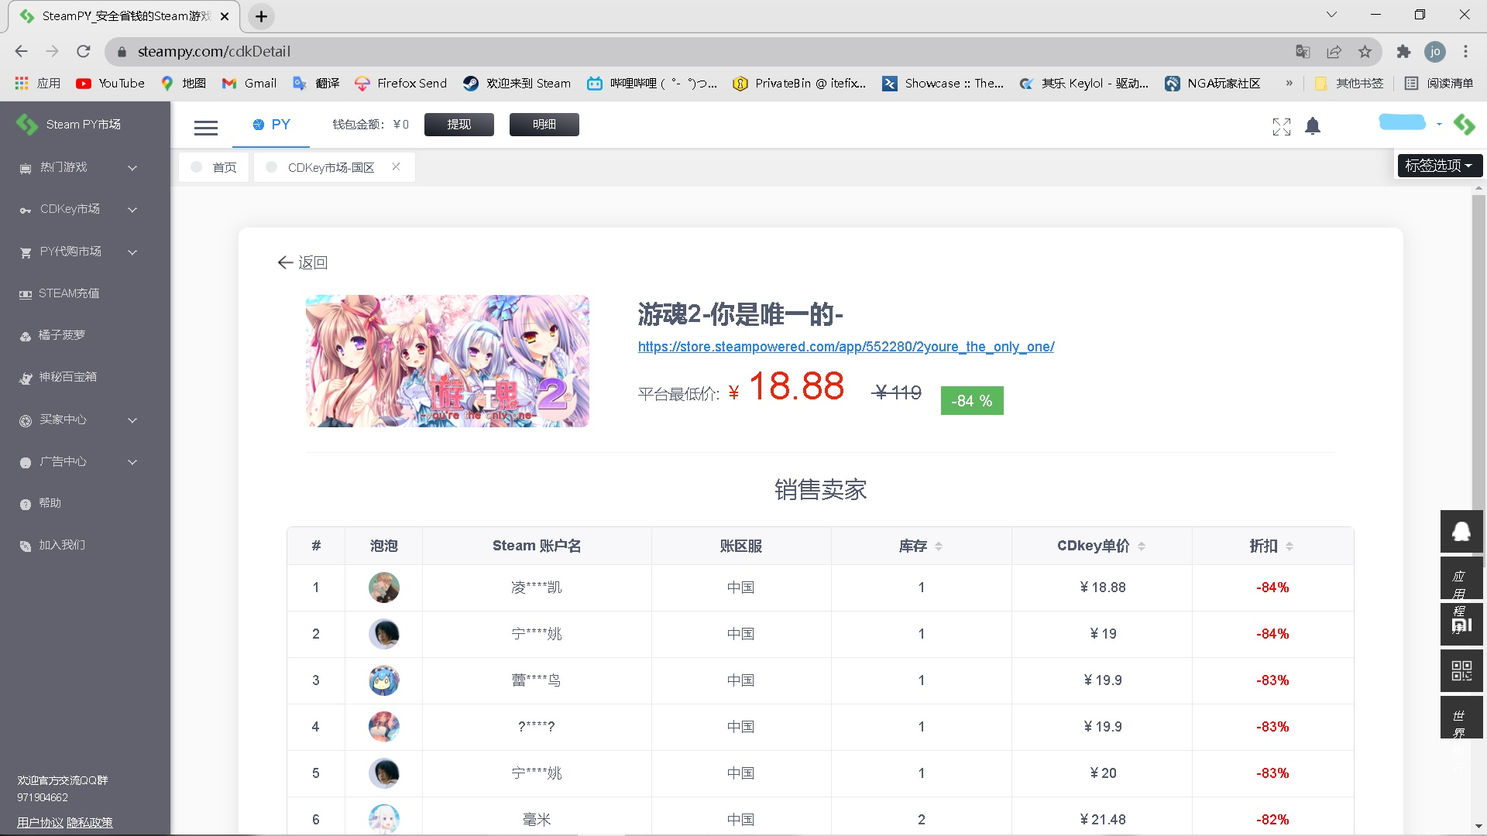1487x836 pixels.
Task: Click the Steam PY市场 logo
Action: coord(70,125)
